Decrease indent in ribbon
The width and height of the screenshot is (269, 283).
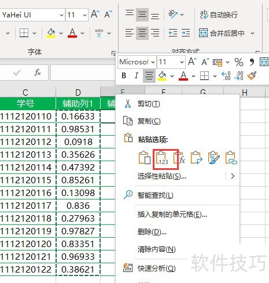click(173, 33)
